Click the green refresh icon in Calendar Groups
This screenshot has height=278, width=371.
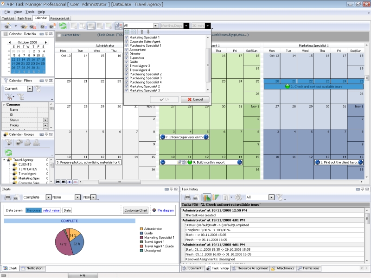pos(8,152)
